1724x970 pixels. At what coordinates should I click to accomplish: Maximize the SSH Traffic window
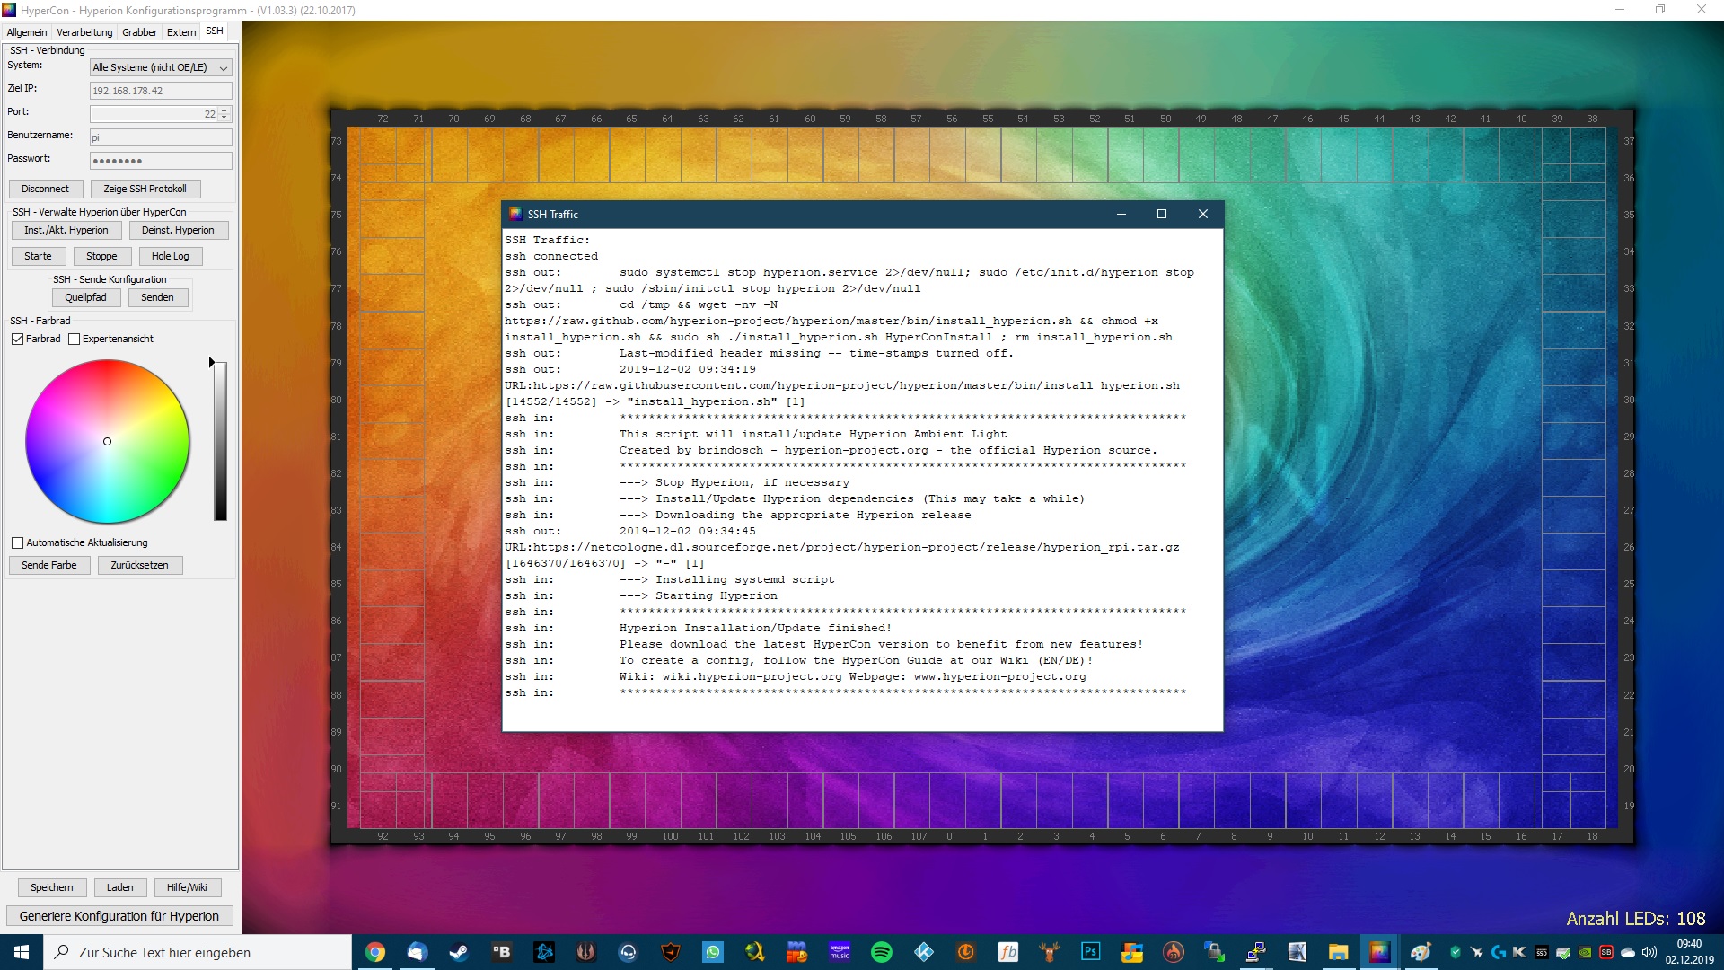tap(1161, 214)
